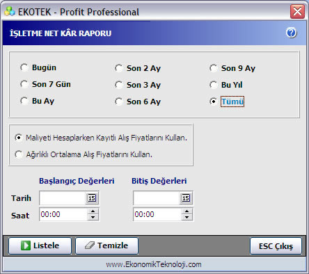Open the help question mark icon
The image size is (309, 274).
pos(292,33)
